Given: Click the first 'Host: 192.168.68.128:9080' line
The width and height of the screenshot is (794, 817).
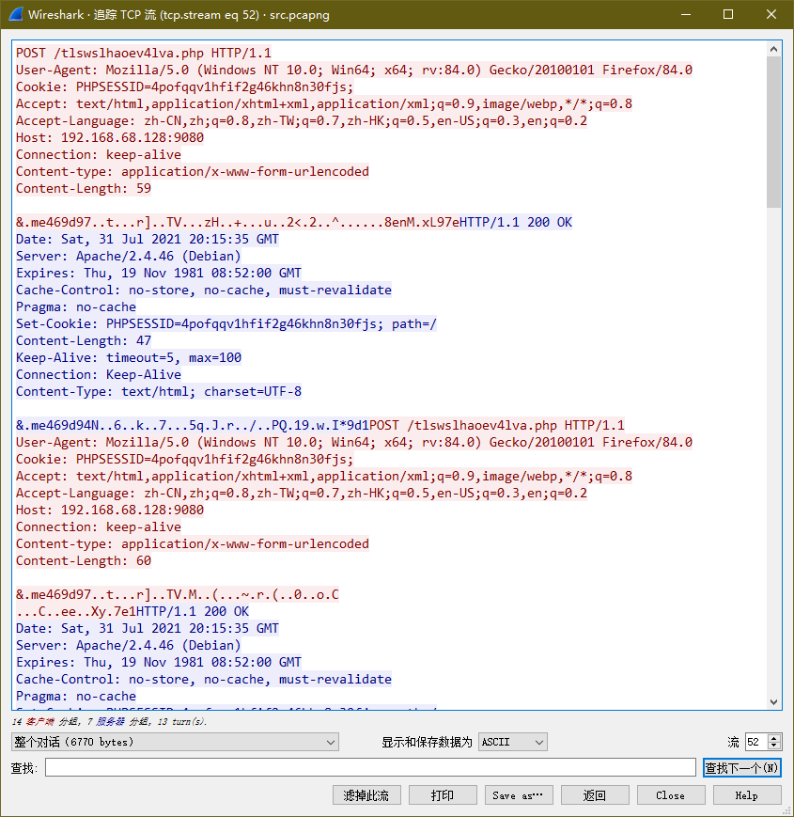Looking at the screenshot, I should pos(110,137).
